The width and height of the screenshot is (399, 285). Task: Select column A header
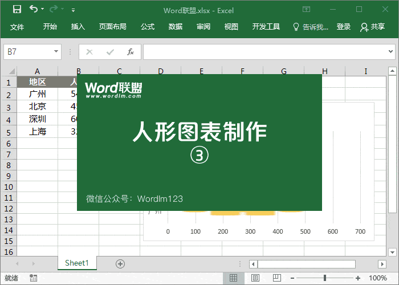(x=38, y=71)
